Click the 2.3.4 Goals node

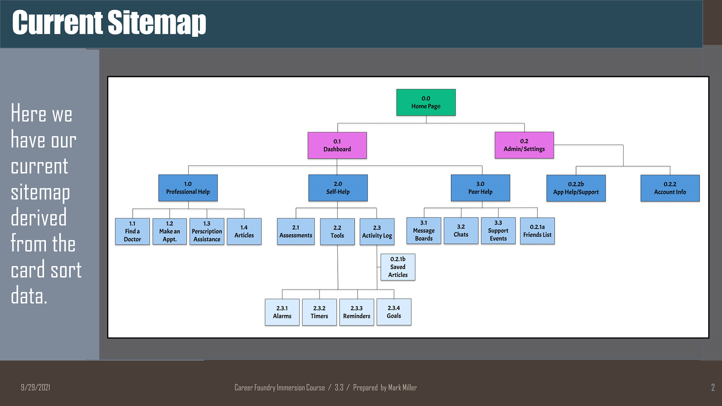[394, 312]
